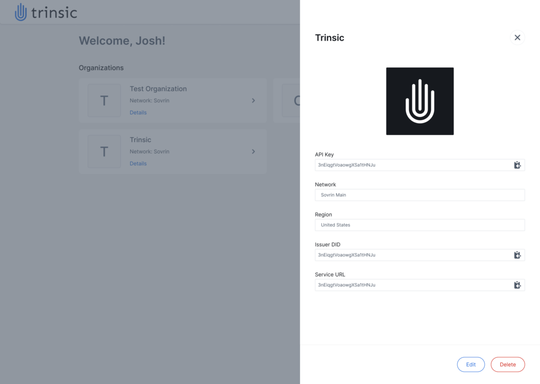Click the Region label
Viewport: 540px width, 384px height.
323,215
